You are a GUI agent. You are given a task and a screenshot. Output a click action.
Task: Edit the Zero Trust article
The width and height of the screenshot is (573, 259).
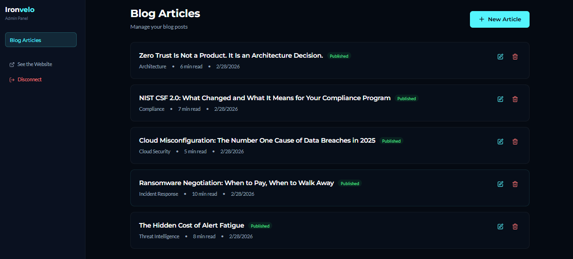[500, 57]
